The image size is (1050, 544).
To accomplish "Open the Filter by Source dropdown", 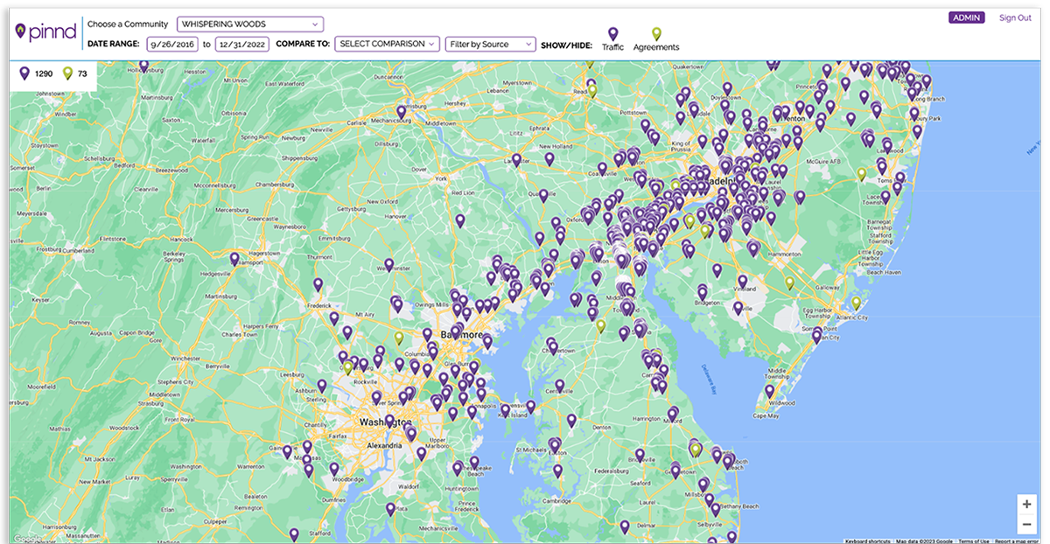I will (x=490, y=44).
